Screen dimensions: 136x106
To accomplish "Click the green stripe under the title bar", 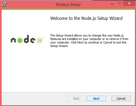I will 68,9.
